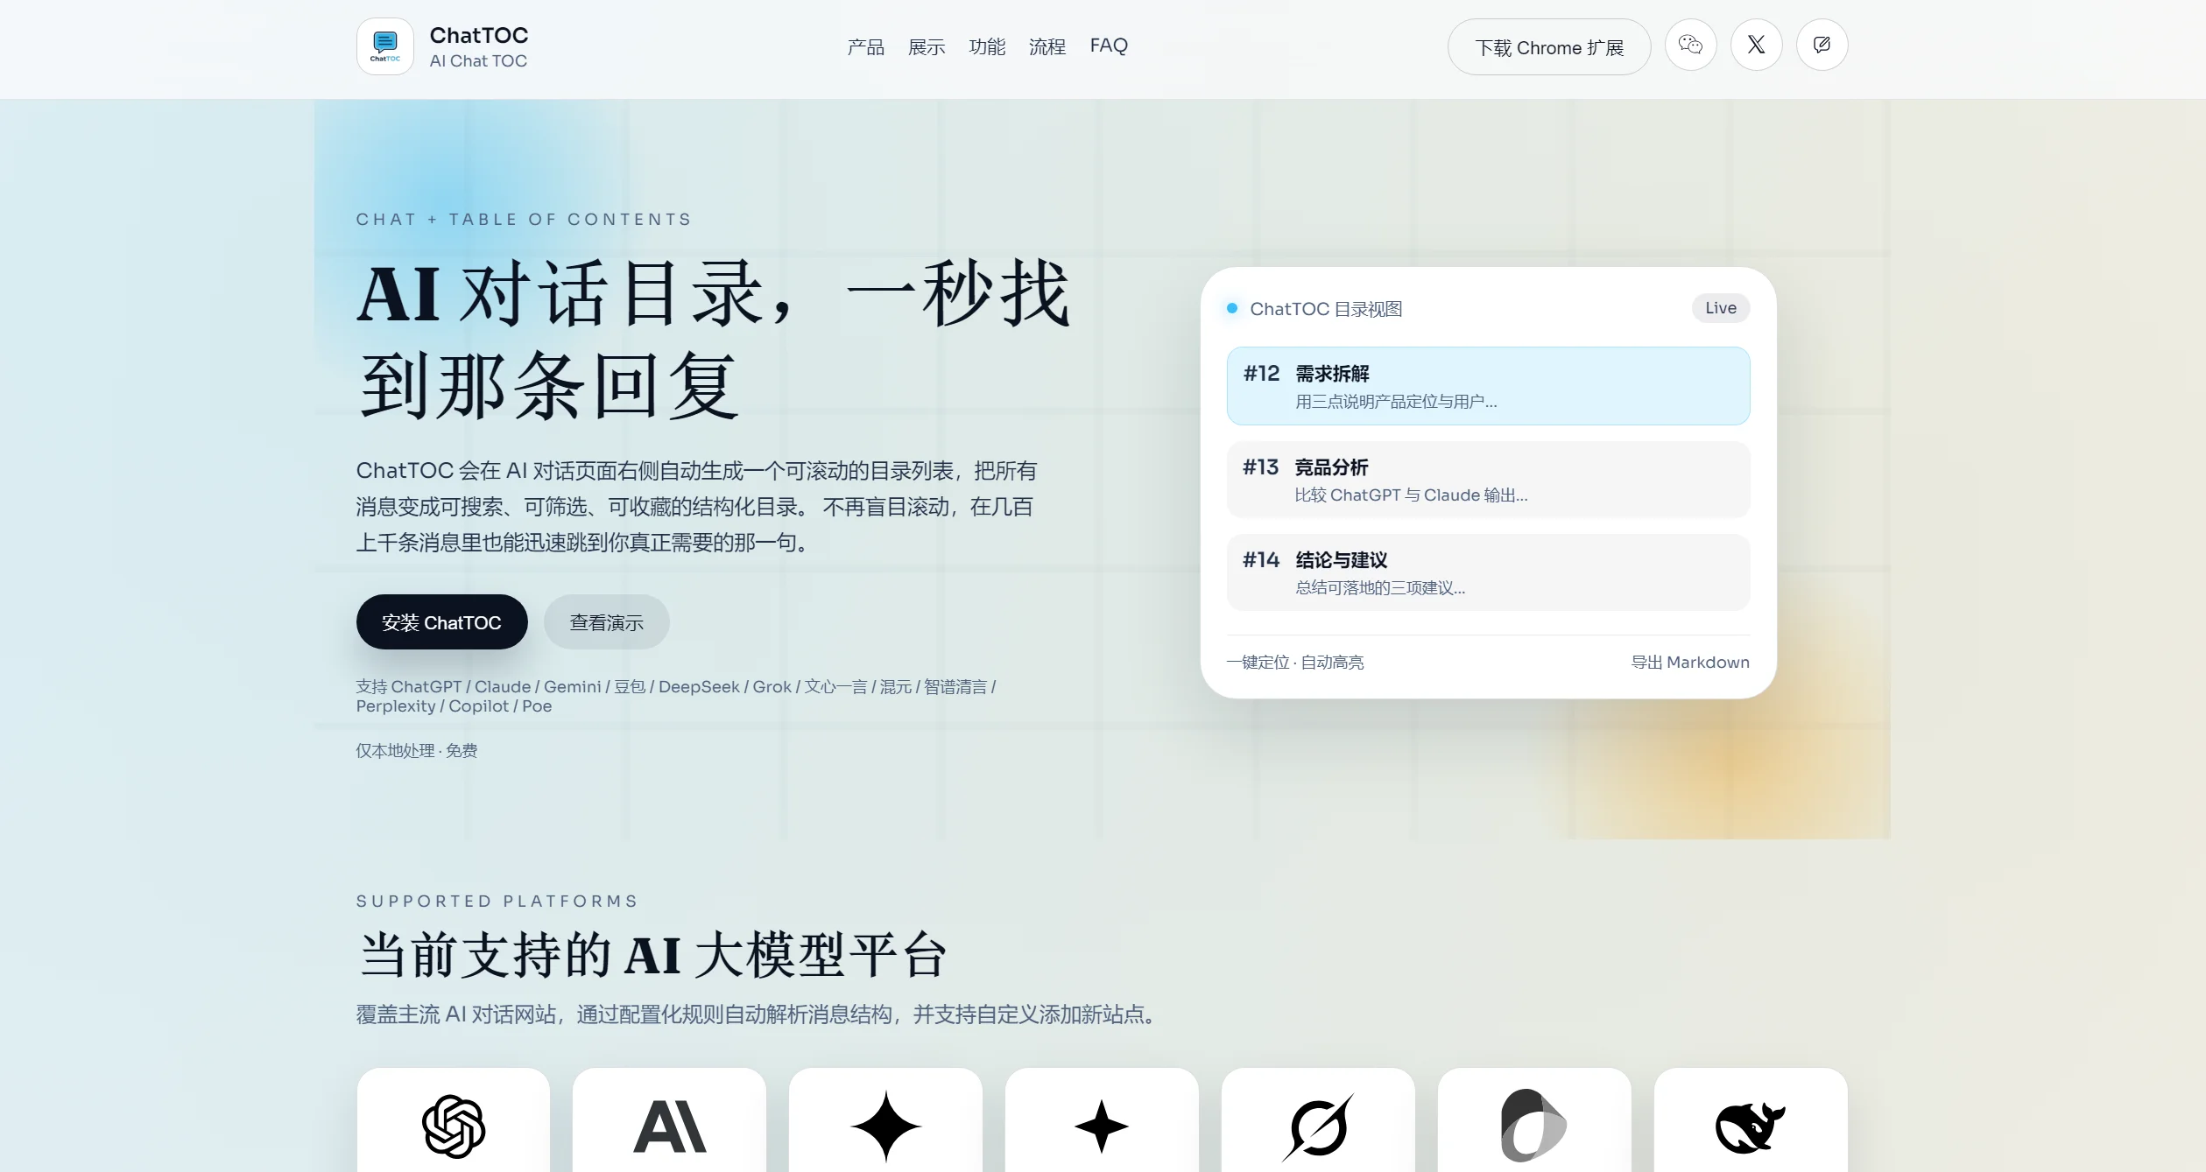Click the 'AI Chat TOC' subtitle in header
Screen dimensions: 2206x1172
point(478,61)
